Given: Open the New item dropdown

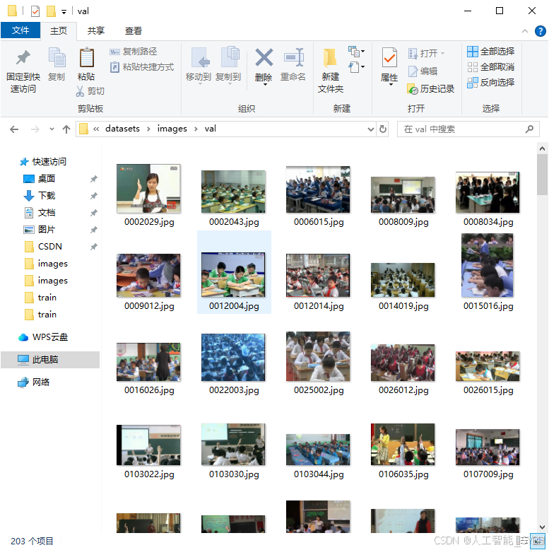Looking at the screenshot, I should (x=356, y=52).
